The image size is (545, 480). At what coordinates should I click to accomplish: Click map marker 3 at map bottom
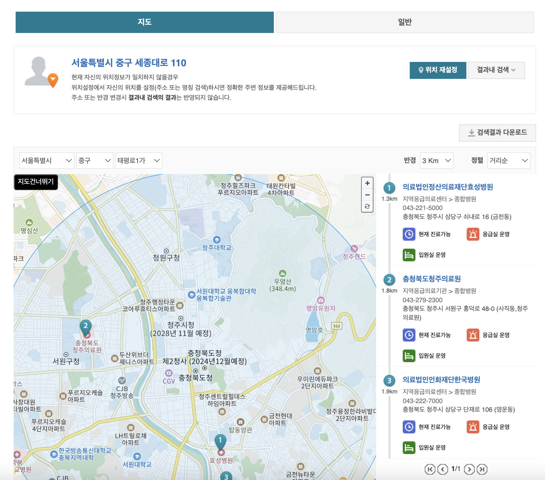click(226, 476)
